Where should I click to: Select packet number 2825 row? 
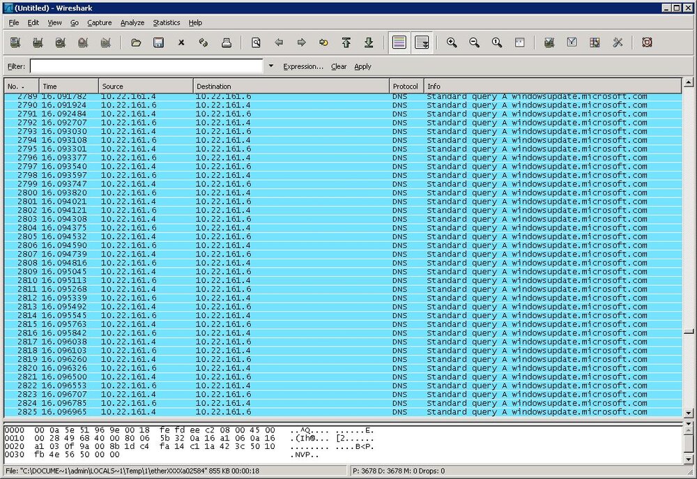(x=343, y=412)
